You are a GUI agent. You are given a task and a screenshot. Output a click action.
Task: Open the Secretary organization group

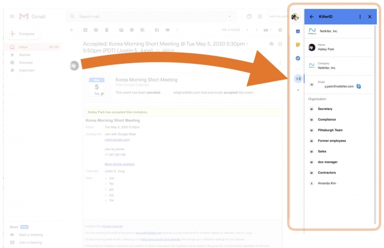click(x=325, y=109)
